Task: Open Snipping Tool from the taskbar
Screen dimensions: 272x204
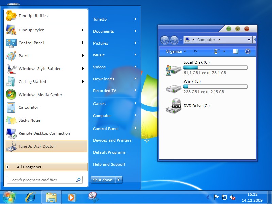Action: [93, 197]
